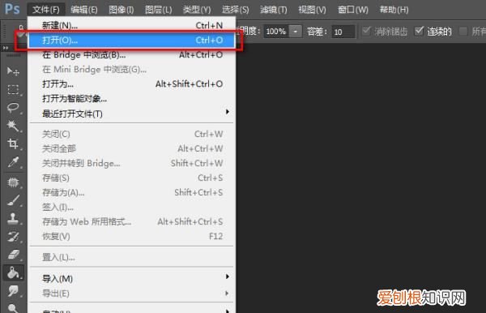Select the Eraser tool
The image size is (486, 313).
13,255
